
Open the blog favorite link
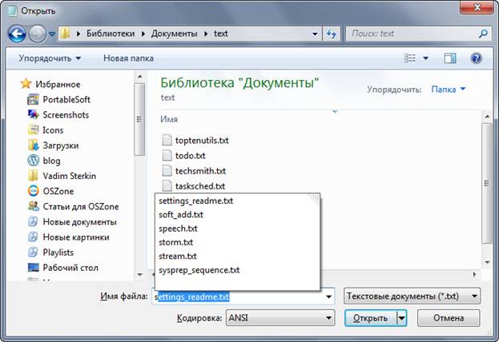coord(51,161)
